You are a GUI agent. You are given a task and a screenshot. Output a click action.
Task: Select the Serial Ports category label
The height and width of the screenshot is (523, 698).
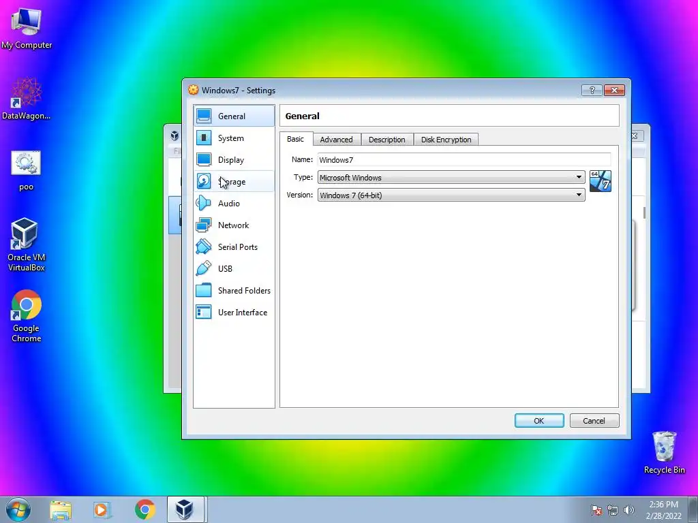pos(238,247)
